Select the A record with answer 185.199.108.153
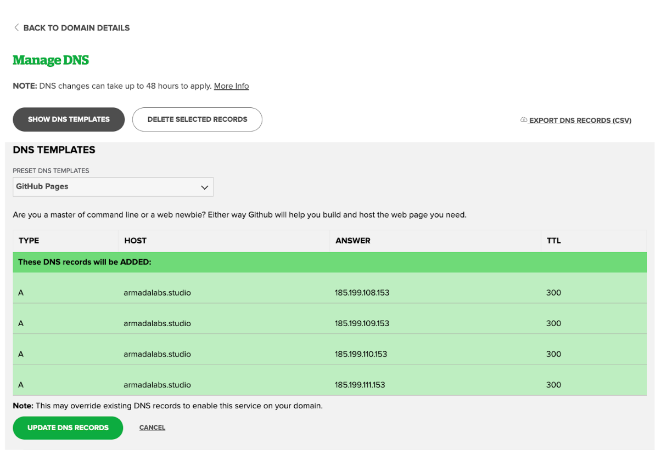This screenshot has height=450, width=661. pos(329,292)
